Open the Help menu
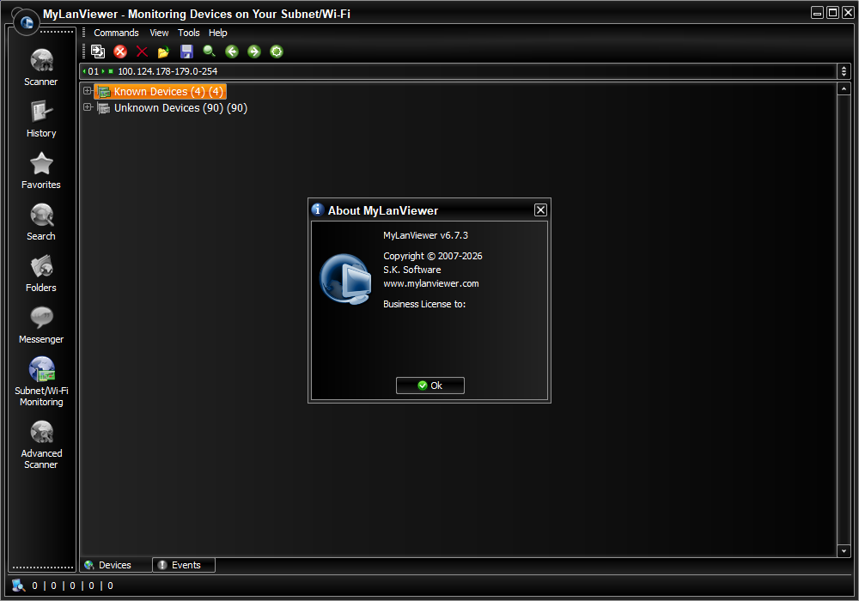 coord(217,33)
